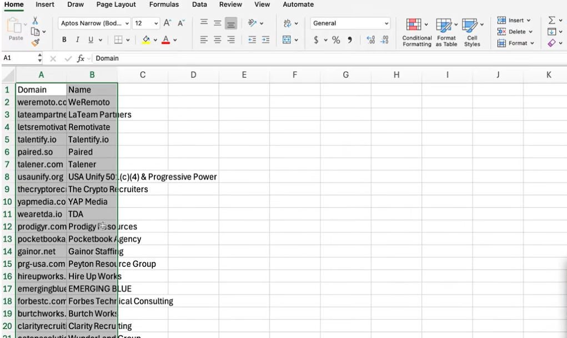Open the Number Format dropdown showing General
The image size is (567, 338).
(x=350, y=23)
